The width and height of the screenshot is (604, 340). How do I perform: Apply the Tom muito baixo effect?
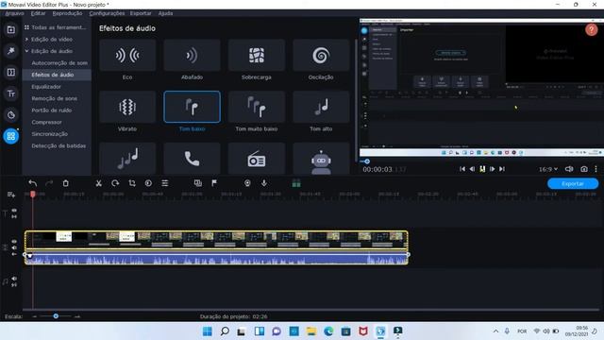pos(257,107)
